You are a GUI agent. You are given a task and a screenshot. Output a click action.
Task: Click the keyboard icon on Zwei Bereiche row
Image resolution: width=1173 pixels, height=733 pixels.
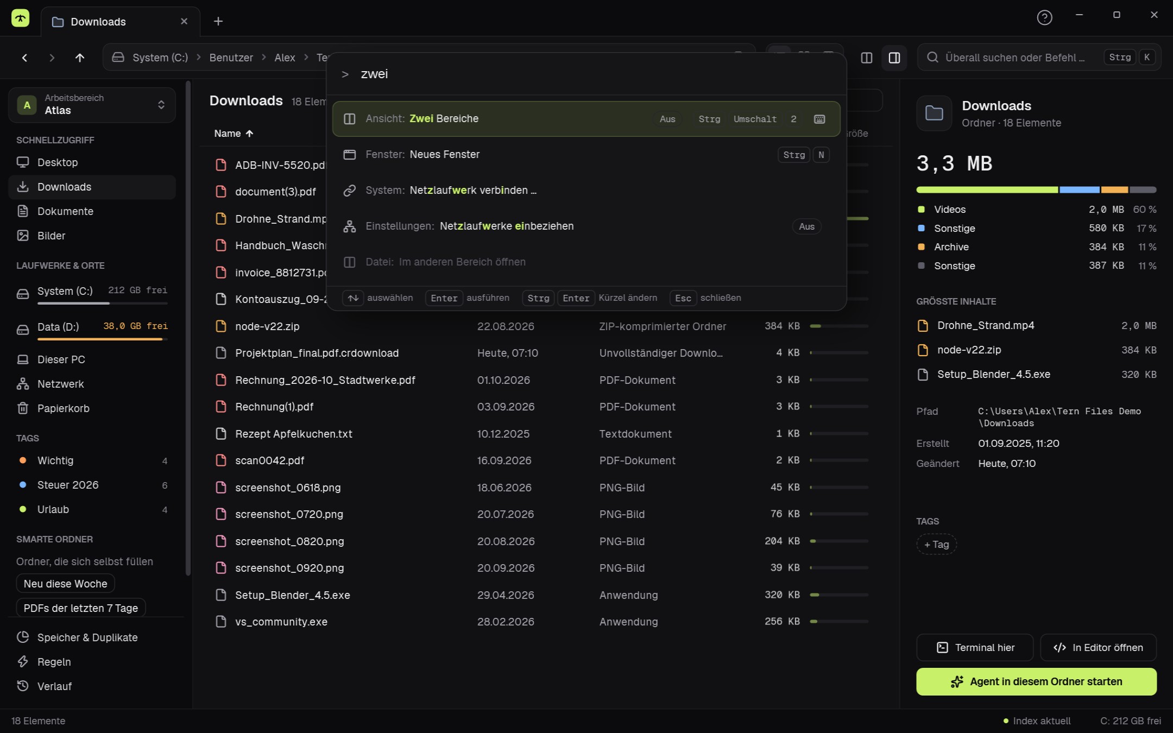tap(819, 119)
